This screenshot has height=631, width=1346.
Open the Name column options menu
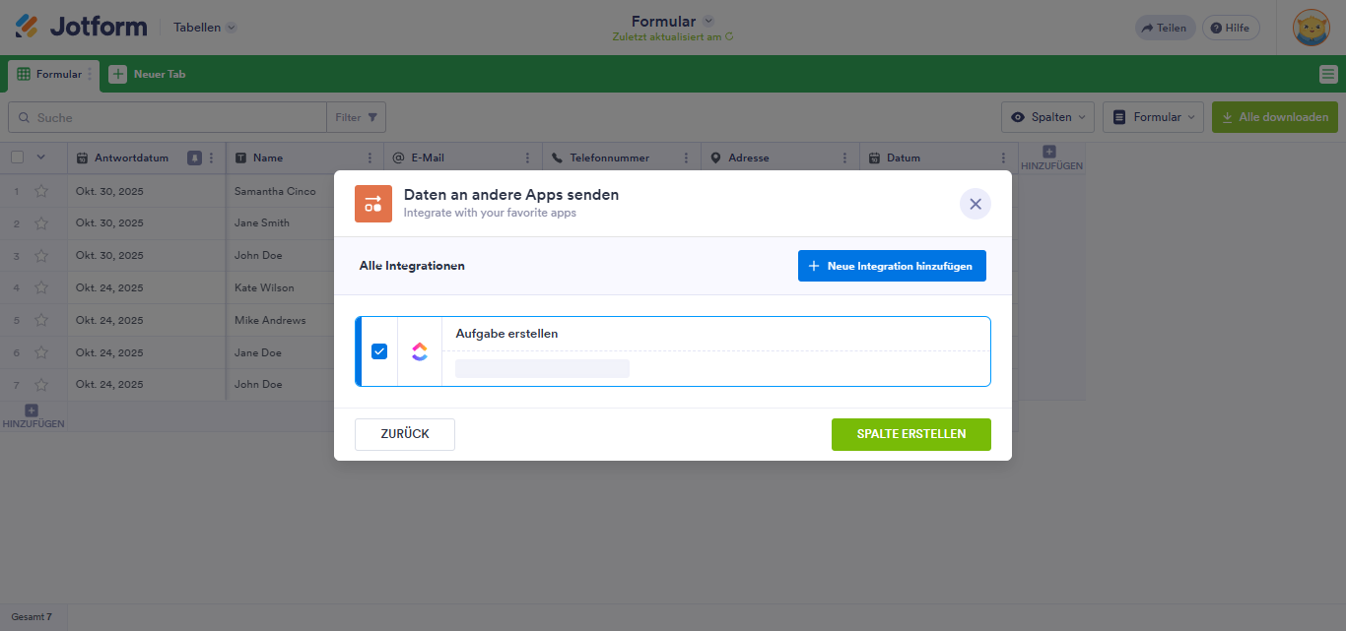click(x=370, y=157)
